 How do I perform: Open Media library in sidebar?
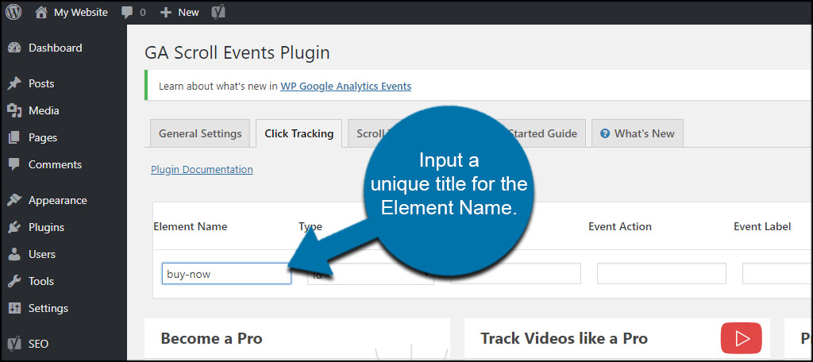tap(44, 110)
